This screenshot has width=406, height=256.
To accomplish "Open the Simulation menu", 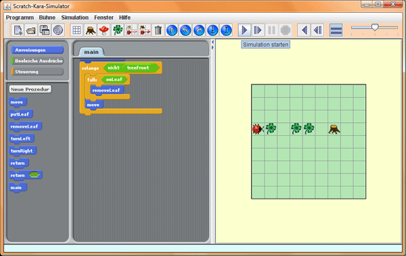I will 75,18.
